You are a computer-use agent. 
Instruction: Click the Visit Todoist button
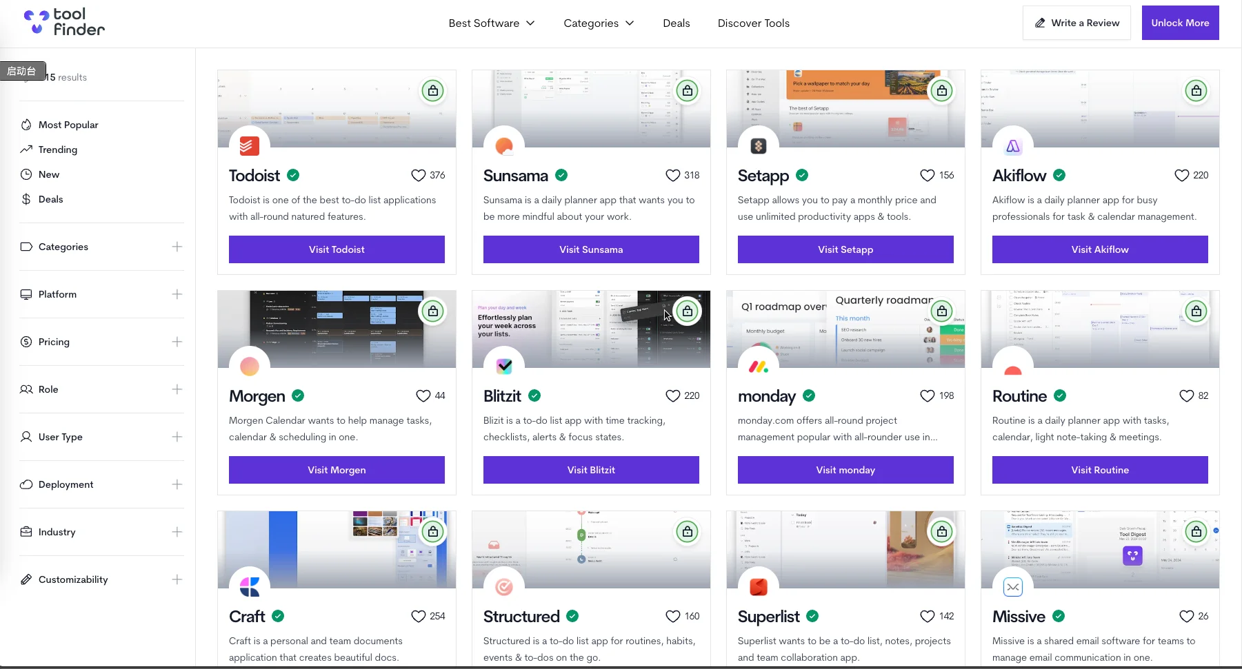click(x=337, y=249)
